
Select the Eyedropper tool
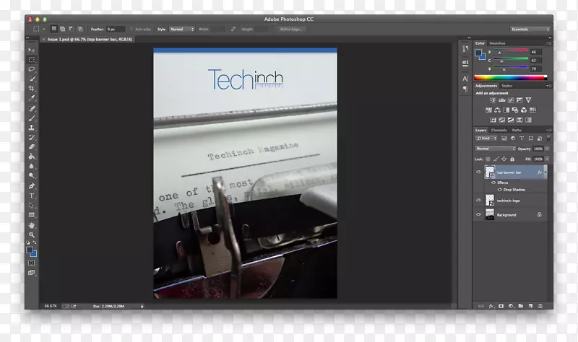(32, 98)
